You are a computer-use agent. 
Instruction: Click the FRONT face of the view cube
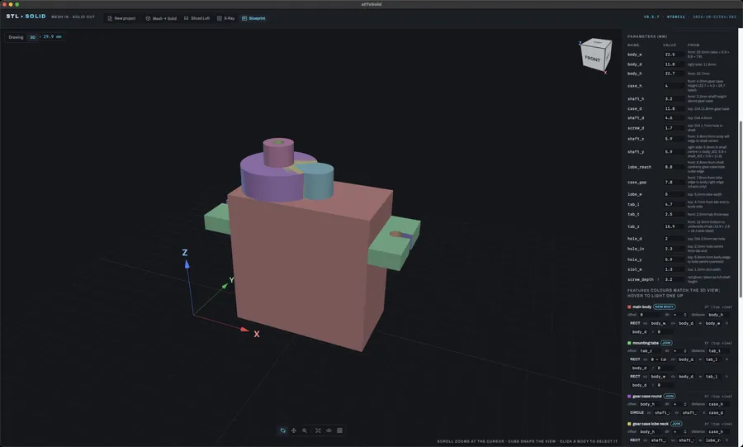(593, 59)
